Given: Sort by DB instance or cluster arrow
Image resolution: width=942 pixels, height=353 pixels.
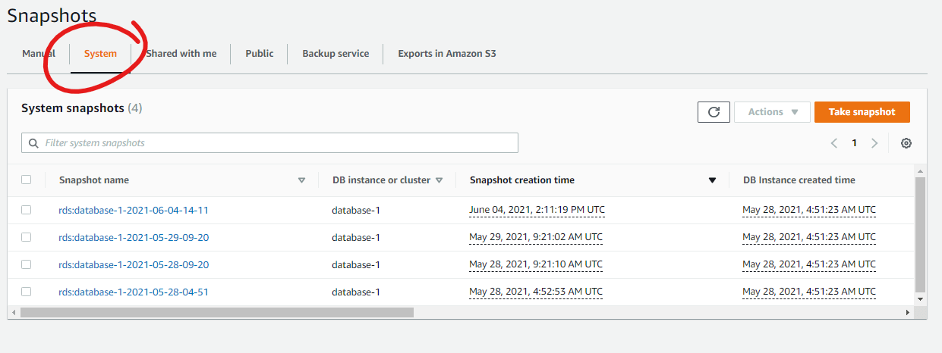Looking at the screenshot, I should 439,180.
